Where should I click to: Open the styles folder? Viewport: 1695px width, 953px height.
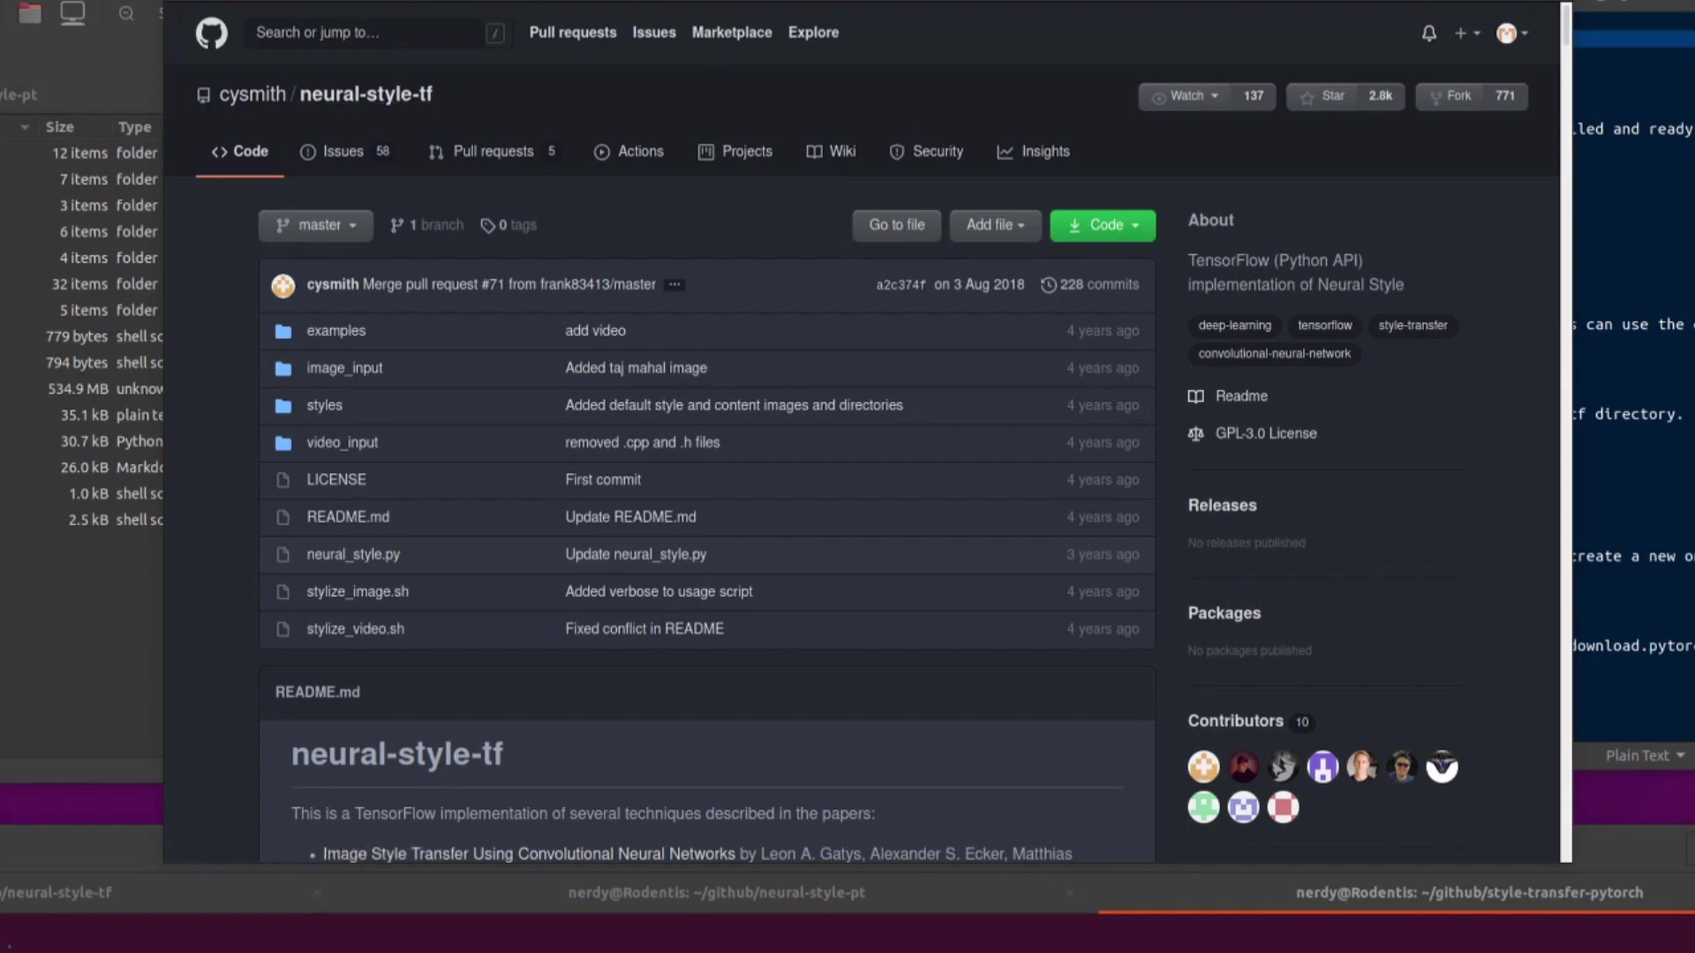[324, 405]
